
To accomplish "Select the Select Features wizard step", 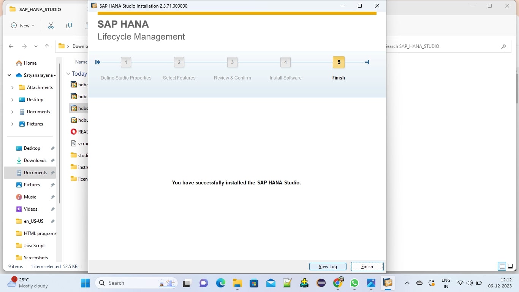I will 179,62.
